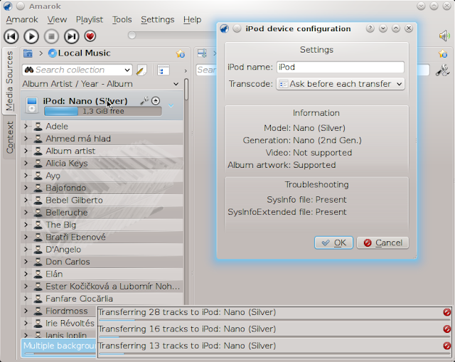Eject the iPod Nano device
The height and width of the screenshot is (362, 455).
[x=156, y=101]
